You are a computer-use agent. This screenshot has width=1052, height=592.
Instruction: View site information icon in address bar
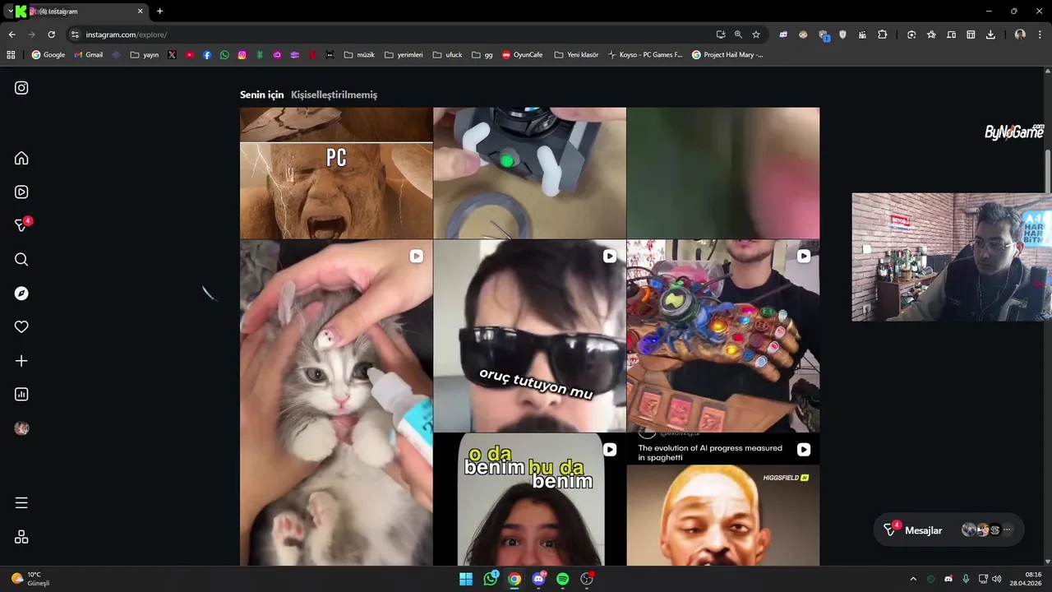[x=75, y=35]
